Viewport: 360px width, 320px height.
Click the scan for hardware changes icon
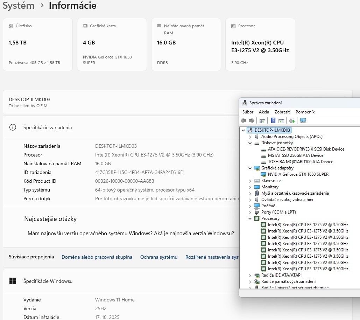click(x=303, y=121)
